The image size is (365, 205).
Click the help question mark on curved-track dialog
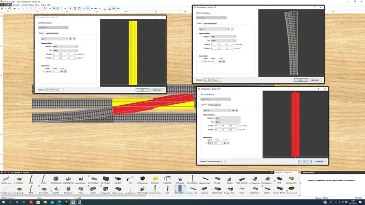point(314,7)
